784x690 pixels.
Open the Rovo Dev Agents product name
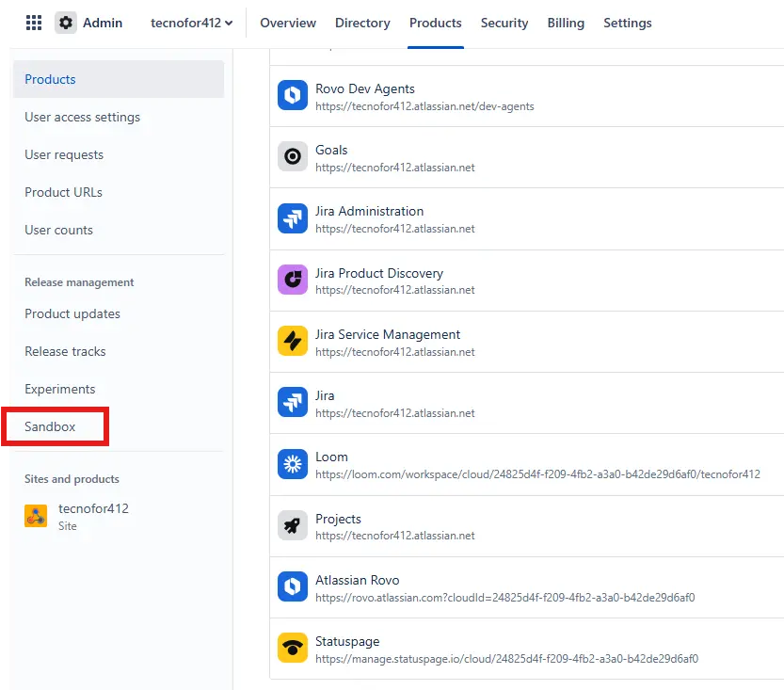click(365, 88)
